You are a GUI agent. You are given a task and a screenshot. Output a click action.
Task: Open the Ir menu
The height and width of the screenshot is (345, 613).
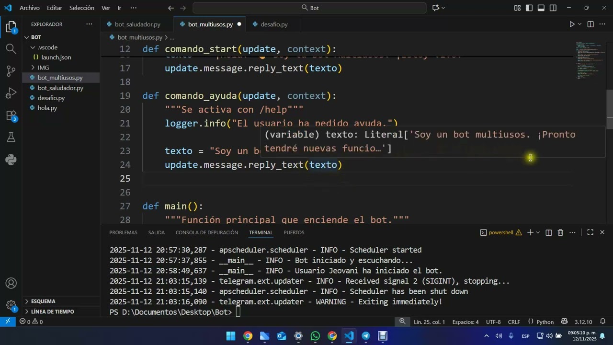coord(119,8)
